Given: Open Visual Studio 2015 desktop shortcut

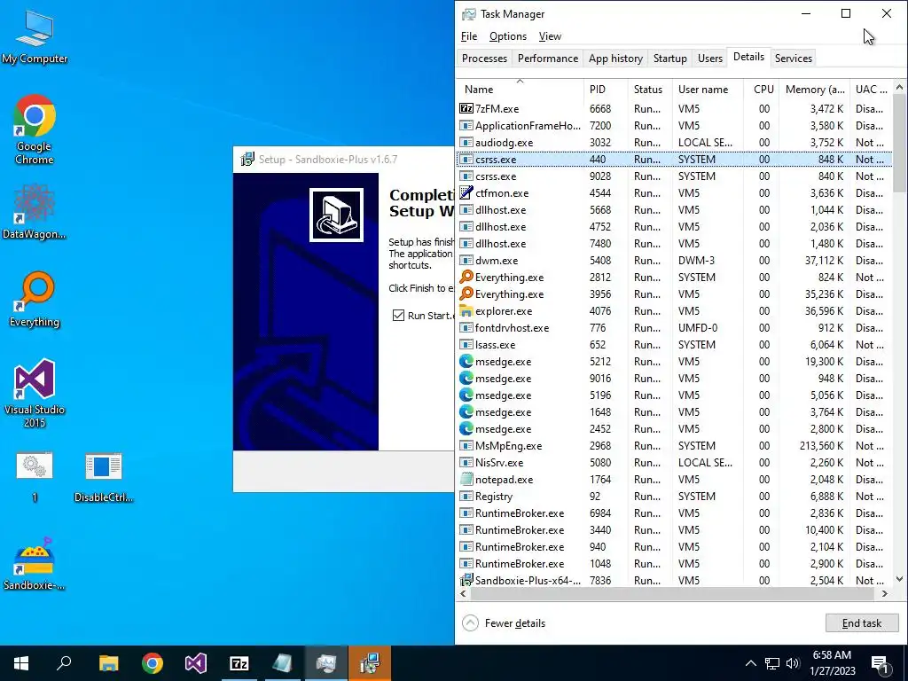Looking at the screenshot, I should [x=35, y=393].
